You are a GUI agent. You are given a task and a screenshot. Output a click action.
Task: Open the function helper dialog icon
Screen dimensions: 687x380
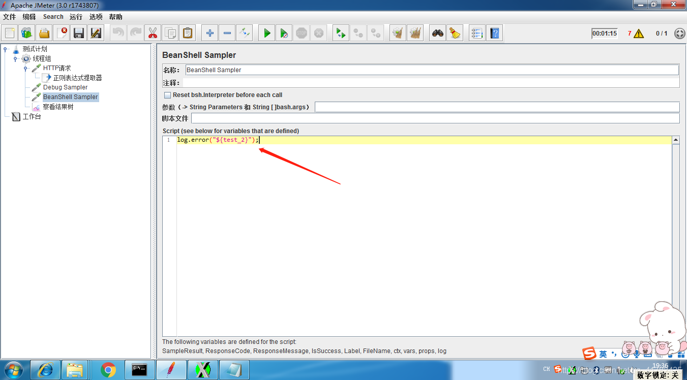click(477, 34)
